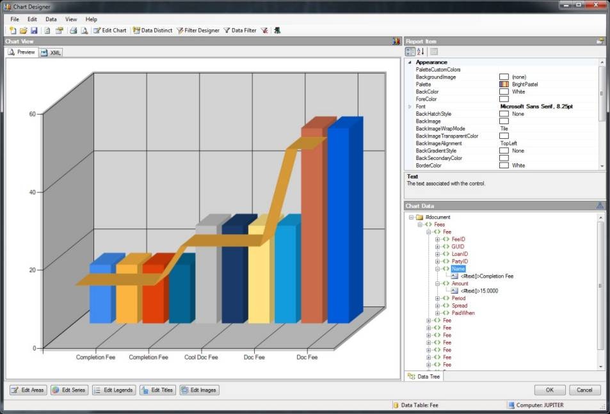Image resolution: width=610 pixels, height=414 pixels.
Task: Select the BrightPastel palette swatch
Action: pyautogui.click(x=505, y=84)
